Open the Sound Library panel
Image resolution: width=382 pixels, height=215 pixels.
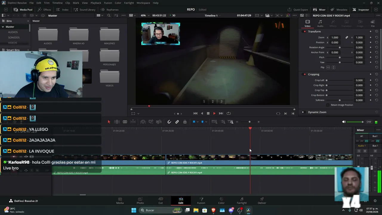pyautogui.click(x=85, y=10)
